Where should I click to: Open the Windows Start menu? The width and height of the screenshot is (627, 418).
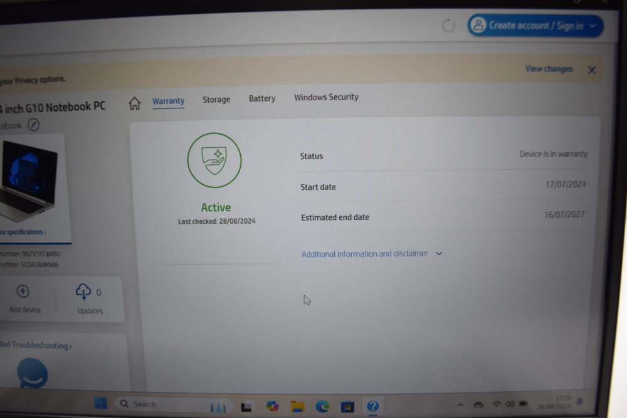101,403
